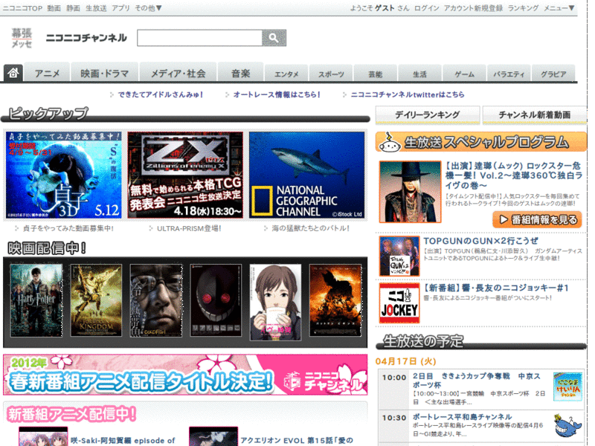Switch to チャンネル新着動画 tab
Viewport: 595px width, 446px height.
coord(535,114)
